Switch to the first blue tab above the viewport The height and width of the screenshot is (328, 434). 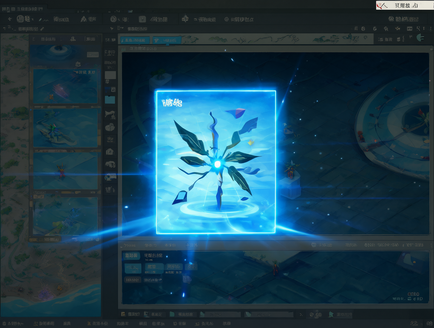click(135, 40)
